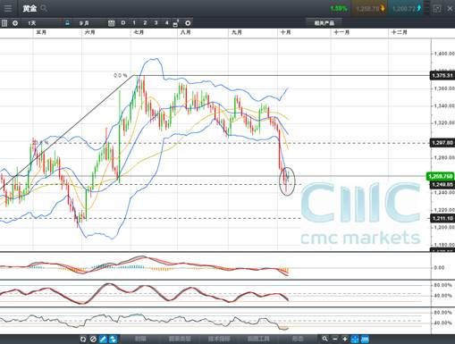Click the 1,375.31 price label
The height and width of the screenshot is (344, 455).
[x=442, y=76]
